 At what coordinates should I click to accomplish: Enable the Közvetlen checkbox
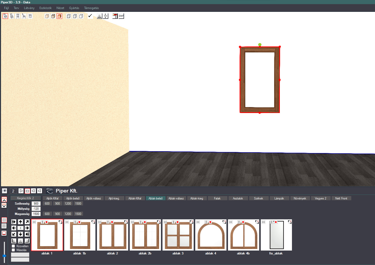(x=13, y=246)
